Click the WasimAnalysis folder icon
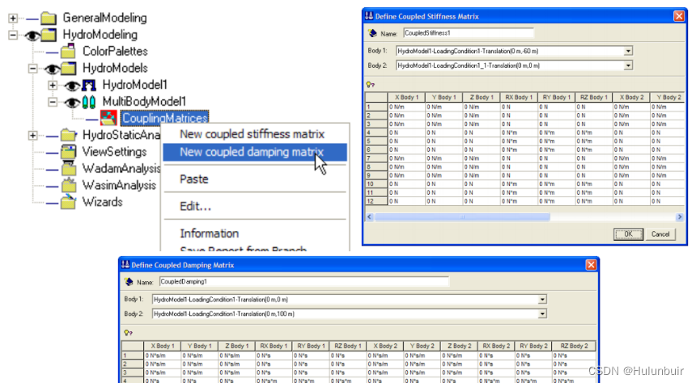 [68, 185]
